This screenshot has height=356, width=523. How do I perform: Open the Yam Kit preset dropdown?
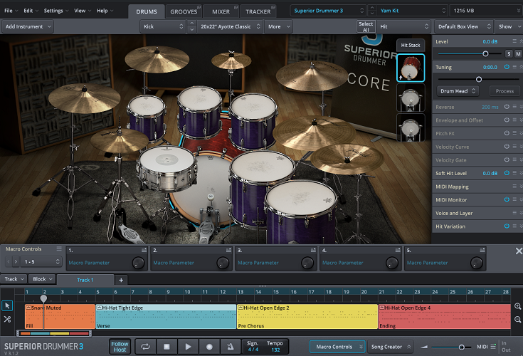pyautogui.click(x=411, y=11)
